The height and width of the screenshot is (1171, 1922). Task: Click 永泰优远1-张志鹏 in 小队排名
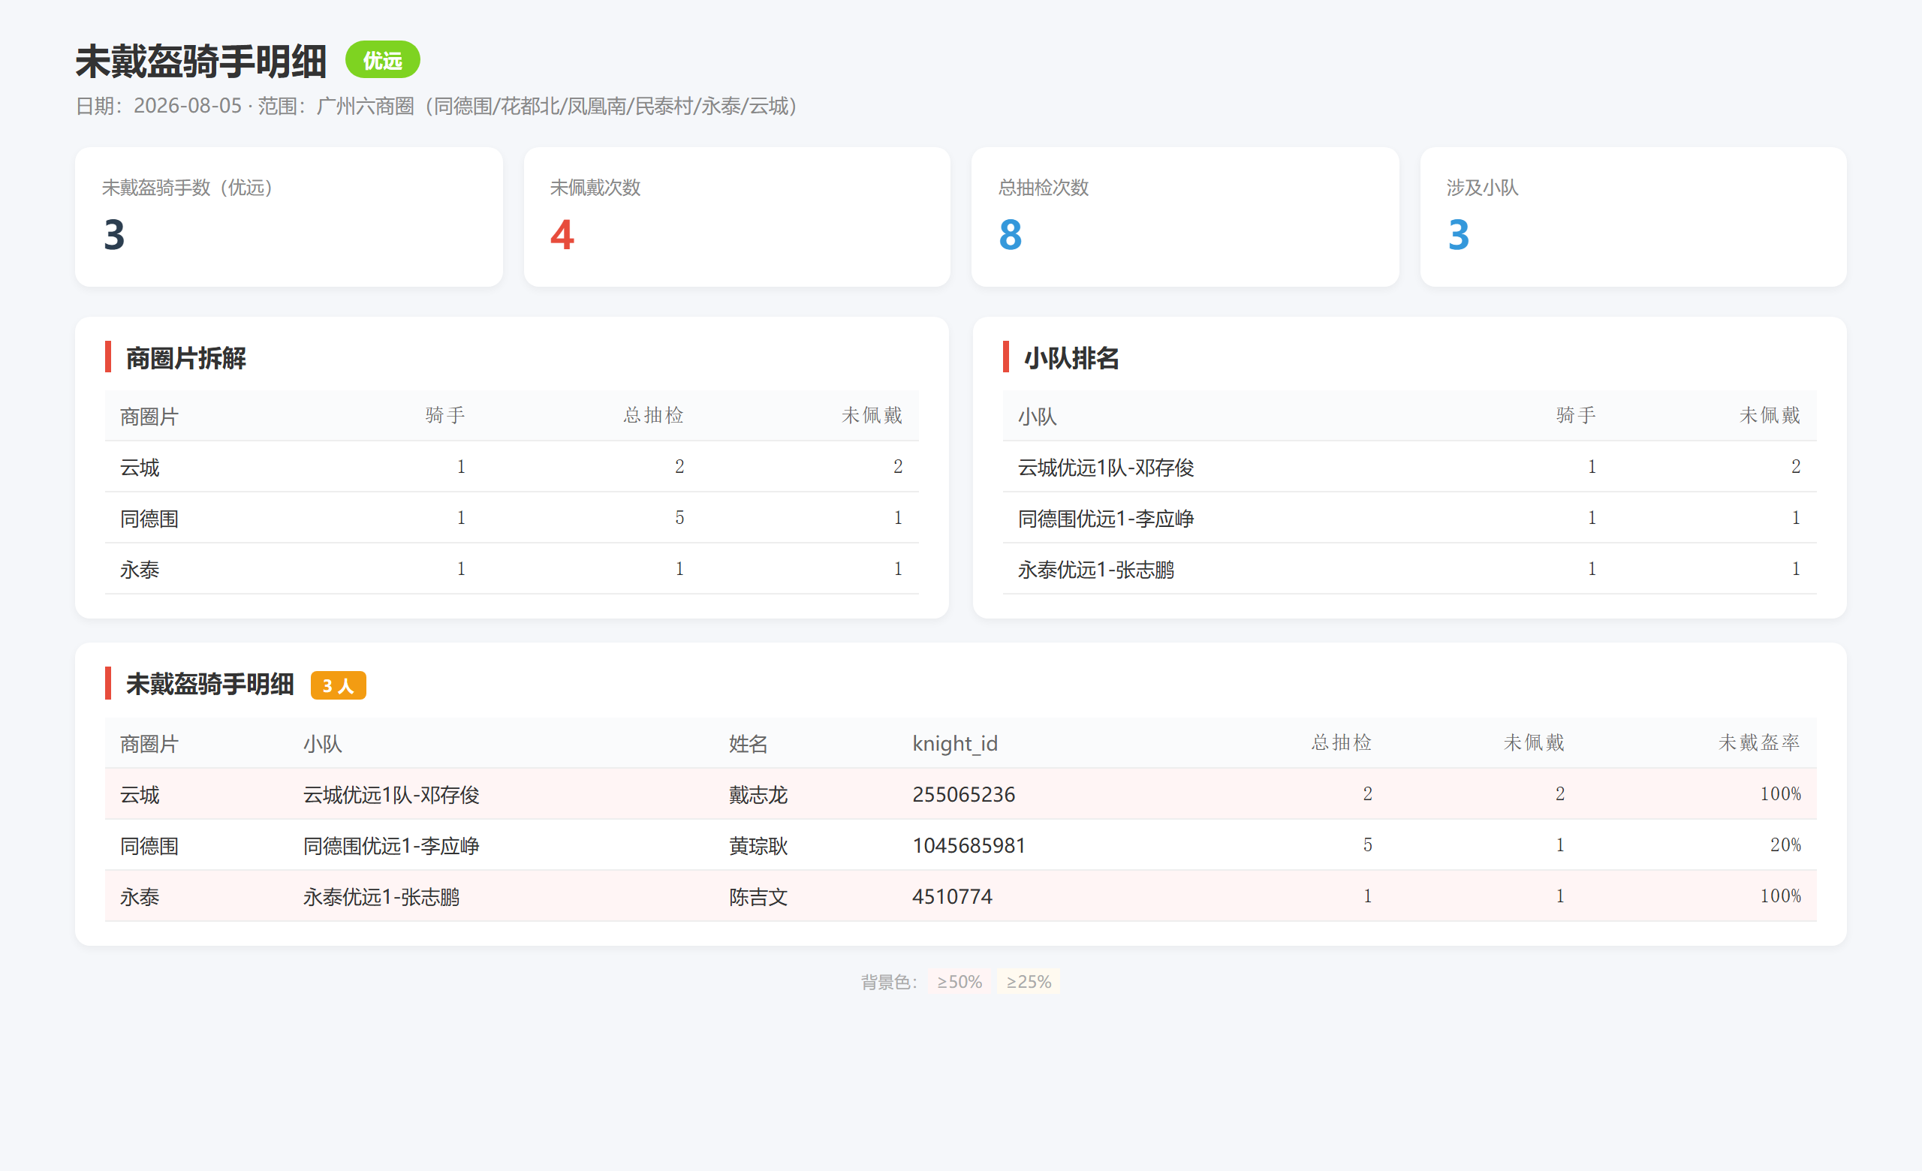pos(1095,570)
